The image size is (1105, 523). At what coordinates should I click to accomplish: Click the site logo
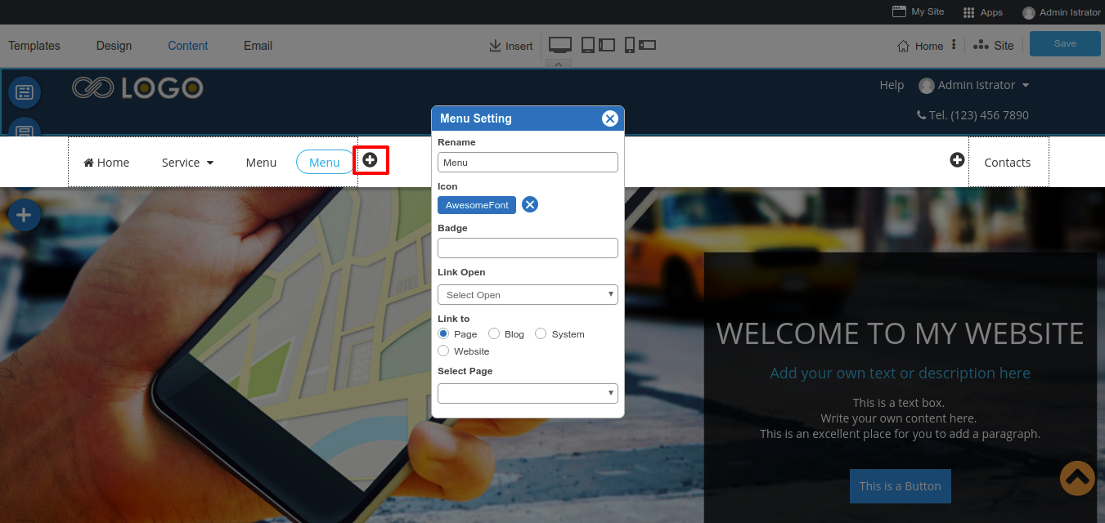(137, 87)
